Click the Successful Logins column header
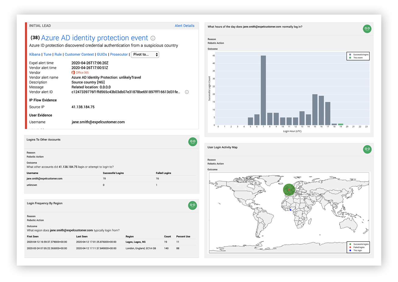Image resolution: width=398 pixels, height=282 pixels. [x=113, y=173]
